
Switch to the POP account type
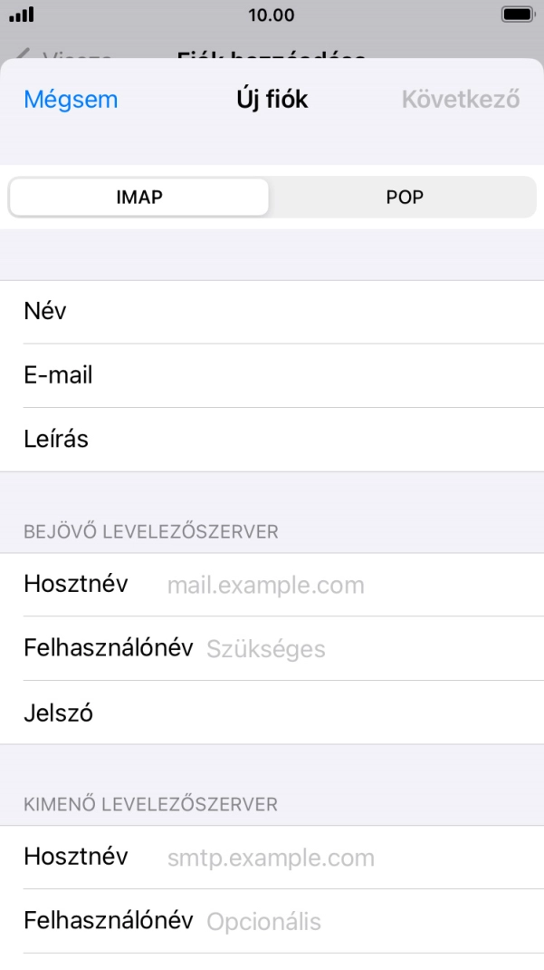pyautogui.click(x=404, y=198)
